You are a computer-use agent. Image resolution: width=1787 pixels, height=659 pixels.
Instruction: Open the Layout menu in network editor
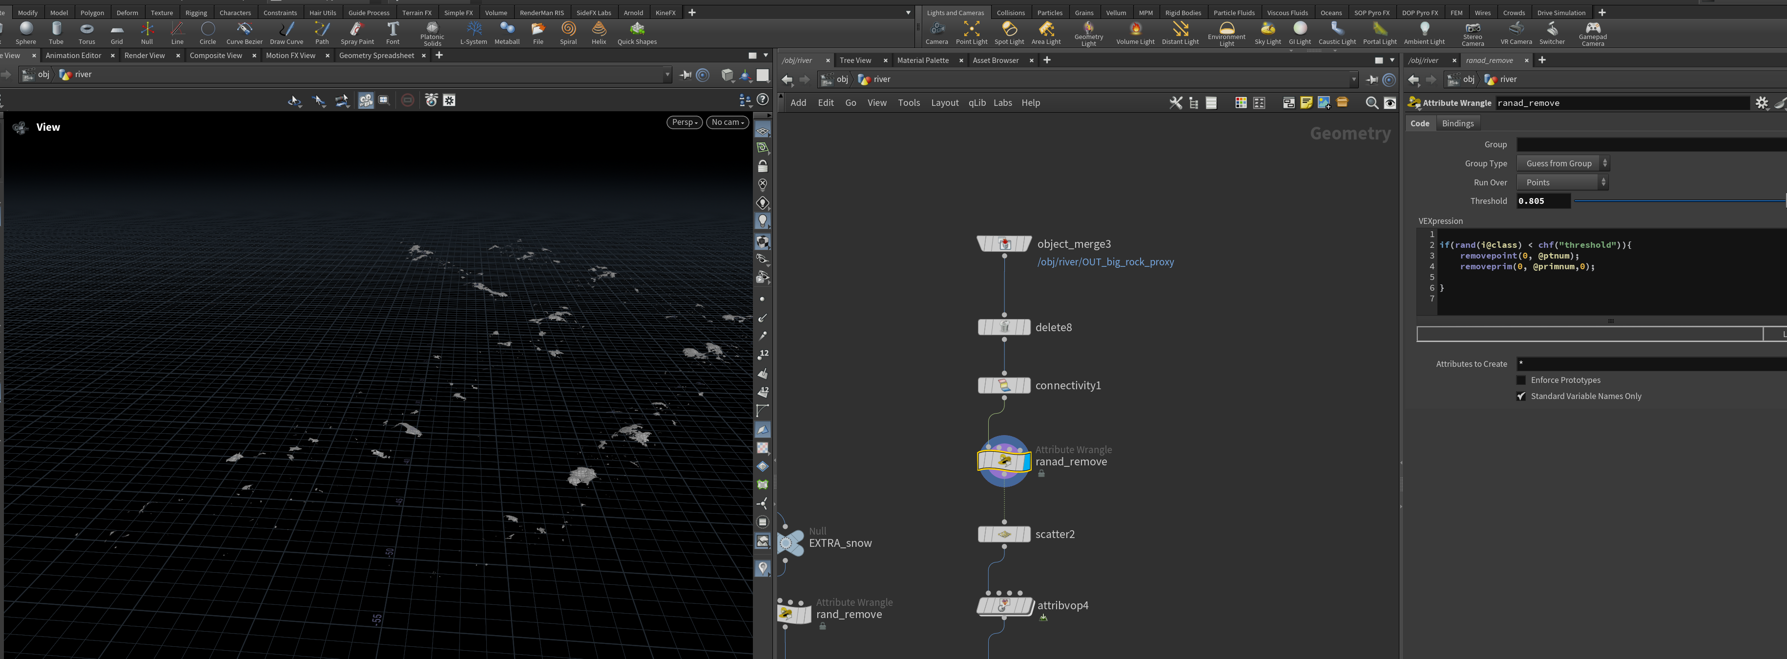(944, 102)
